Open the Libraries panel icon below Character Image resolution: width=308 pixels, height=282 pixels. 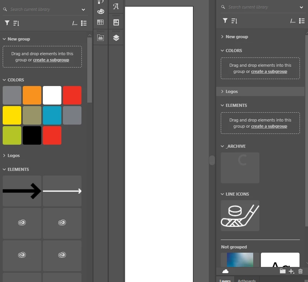(116, 22)
